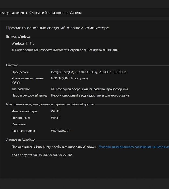The height and width of the screenshot is (189, 169).
Task: Click the product code 00330-80000-00000-AA805
Action: [x=53, y=155]
